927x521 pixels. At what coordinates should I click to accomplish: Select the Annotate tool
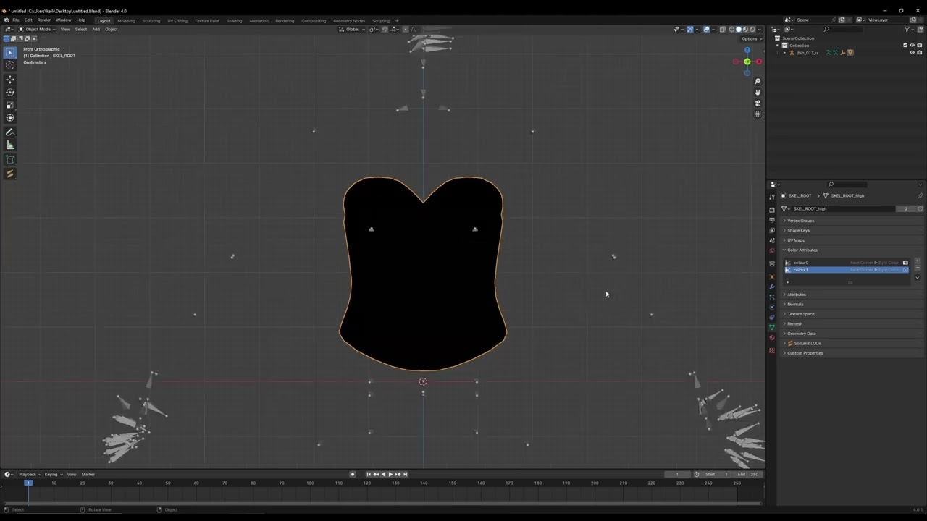[10, 132]
